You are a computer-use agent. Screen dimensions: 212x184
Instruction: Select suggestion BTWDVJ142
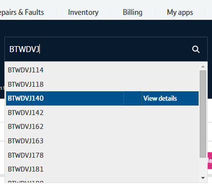(x=102, y=113)
